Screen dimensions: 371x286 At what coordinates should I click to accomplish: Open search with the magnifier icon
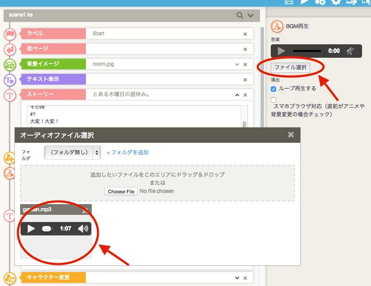click(x=240, y=15)
